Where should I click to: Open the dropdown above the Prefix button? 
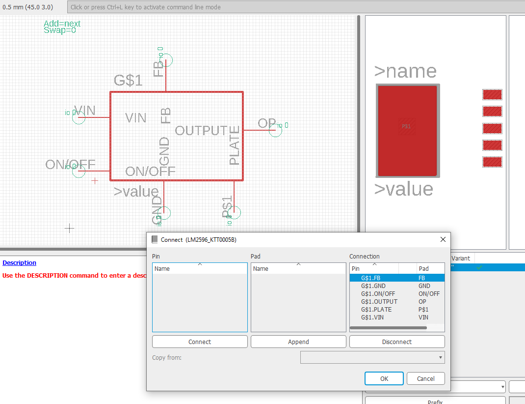[x=434, y=387]
